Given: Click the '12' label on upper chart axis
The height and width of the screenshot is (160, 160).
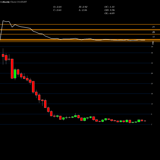Looking at the screenshot, I should (x=153, y=37).
